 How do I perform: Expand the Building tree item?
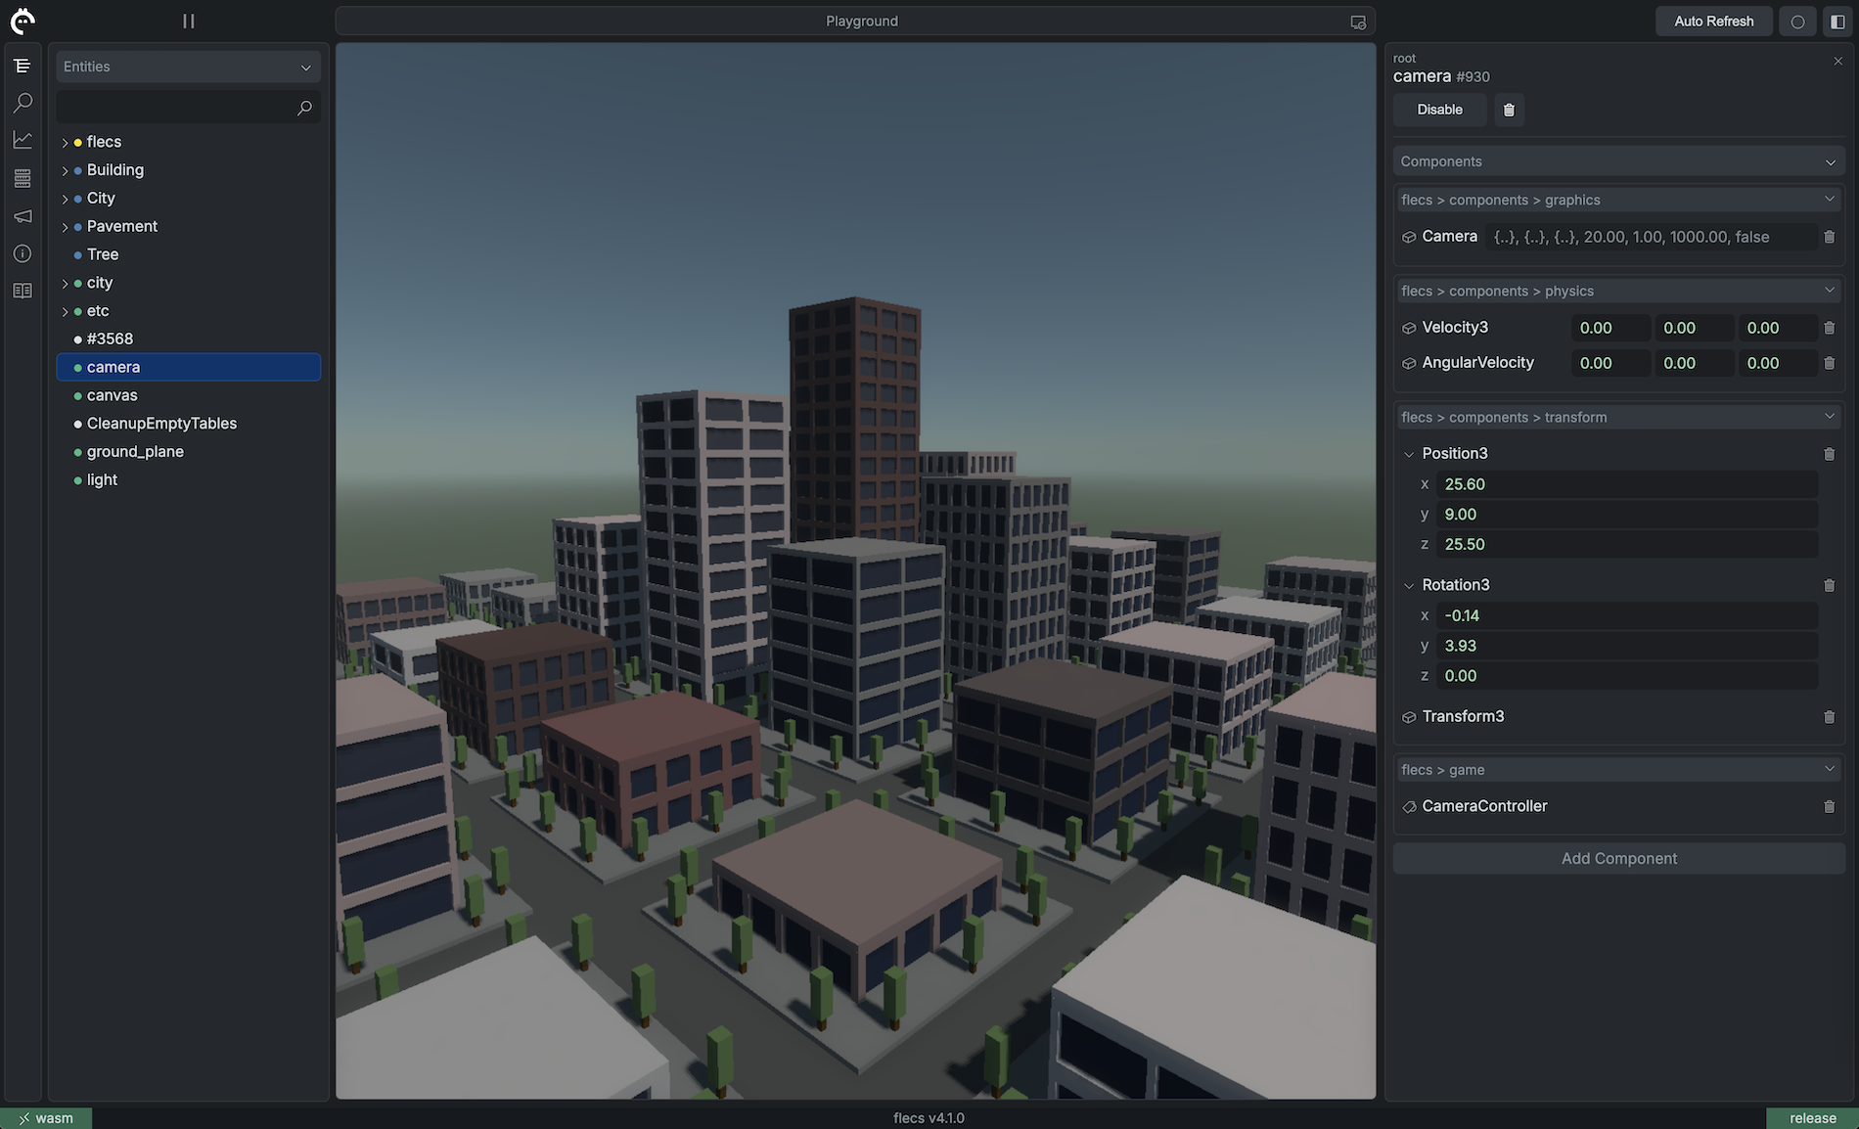click(65, 169)
